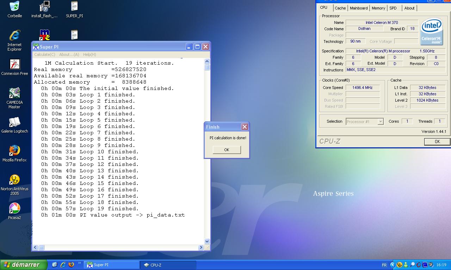Switch to Mainboard tab in CPU-Z
451x270 pixels.
pos(359,8)
